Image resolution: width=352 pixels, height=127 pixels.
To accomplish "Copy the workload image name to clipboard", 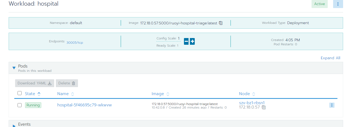I will (221, 23).
